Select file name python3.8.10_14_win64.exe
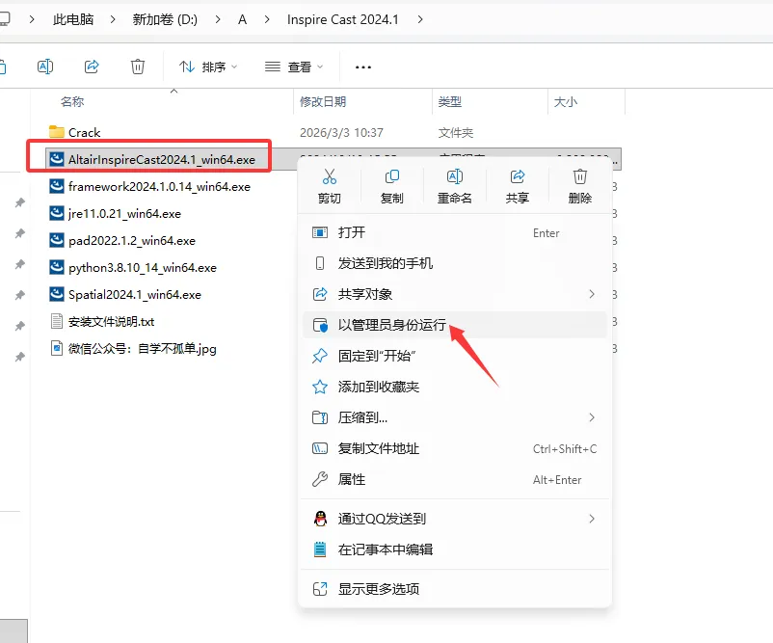This screenshot has height=643, width=773. [143, 268]
